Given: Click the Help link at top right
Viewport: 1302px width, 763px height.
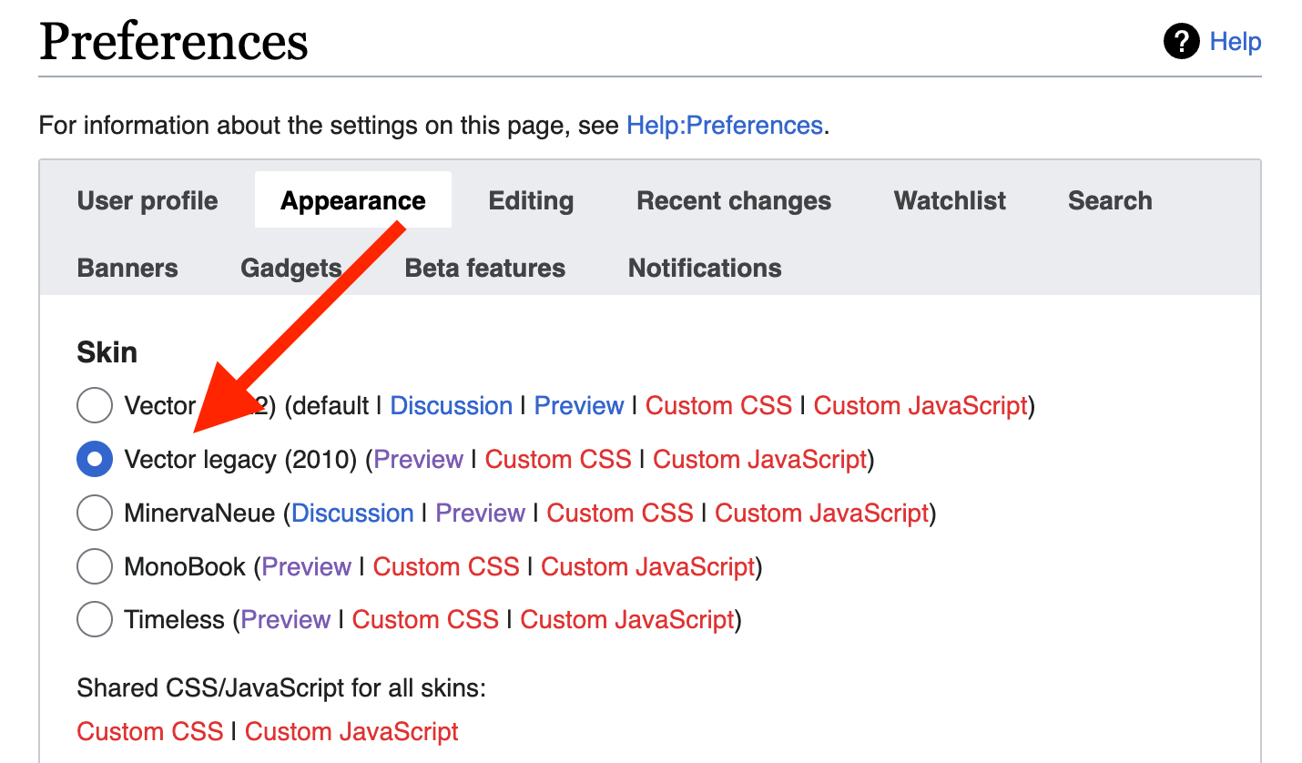Looking at the screenshot, I should tap(1236, 42).
